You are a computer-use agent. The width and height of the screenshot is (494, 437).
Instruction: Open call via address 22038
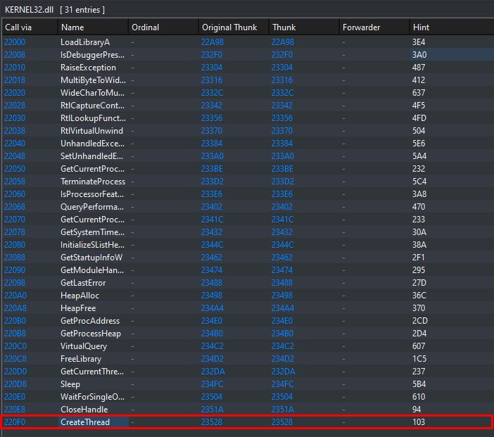coord(15,131)
